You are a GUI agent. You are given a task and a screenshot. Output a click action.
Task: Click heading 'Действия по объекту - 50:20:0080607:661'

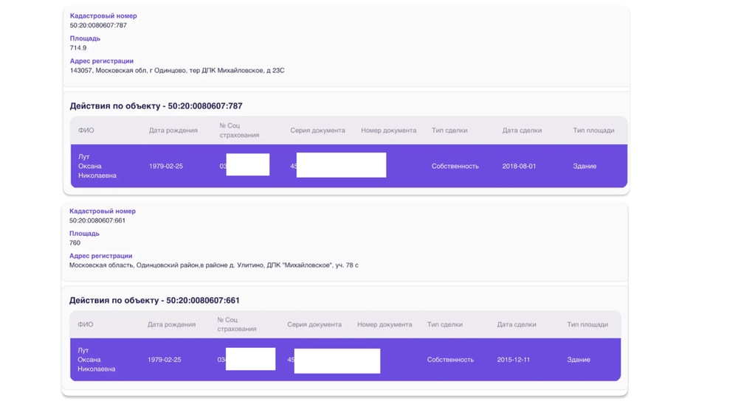point(154,301)
